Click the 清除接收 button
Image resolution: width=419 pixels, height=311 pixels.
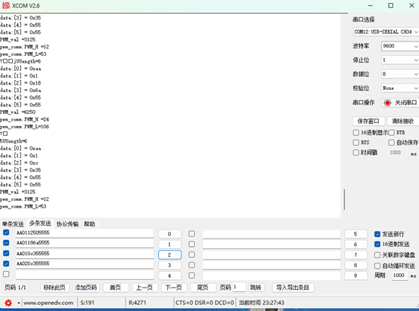click(x=402, y=122)
